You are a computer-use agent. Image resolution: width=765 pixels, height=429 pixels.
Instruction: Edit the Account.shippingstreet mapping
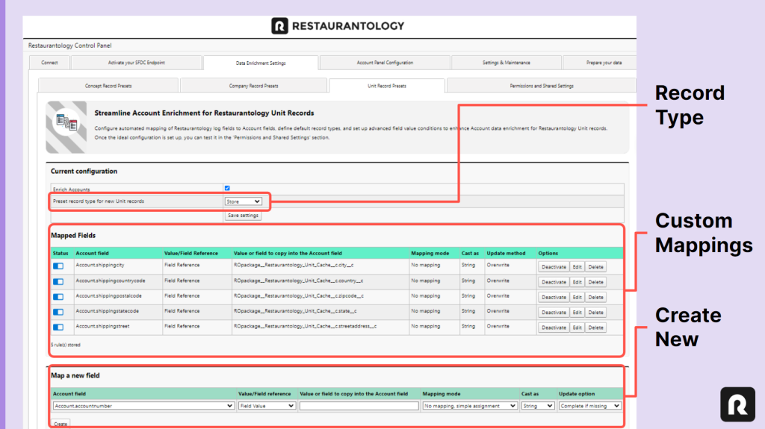(x=577, y=328)
